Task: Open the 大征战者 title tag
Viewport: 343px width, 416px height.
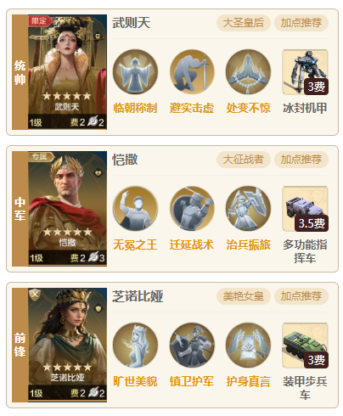Action: pyautogui.click(x=244, y=160)
